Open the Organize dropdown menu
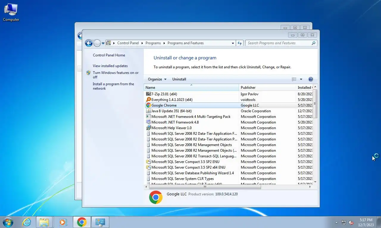Image resolution: width=381 pixels, height=228 pixels. [157, 79]
